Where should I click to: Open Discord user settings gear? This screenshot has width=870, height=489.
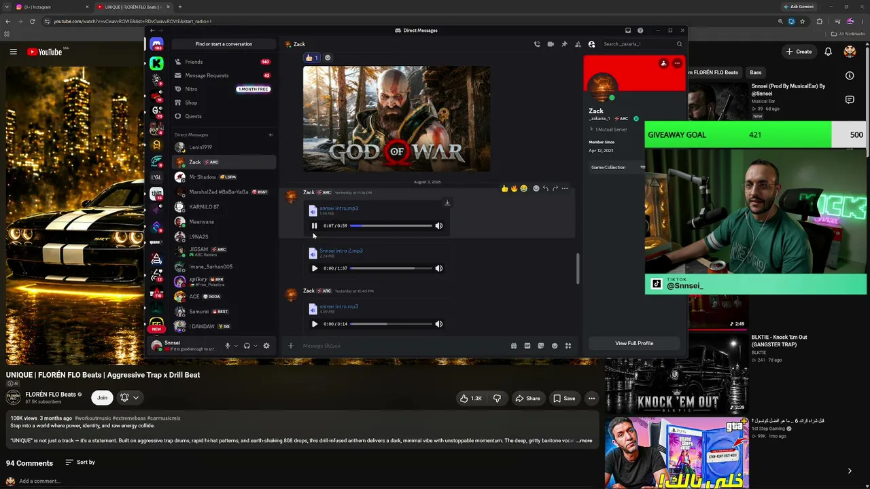point(266,346)
